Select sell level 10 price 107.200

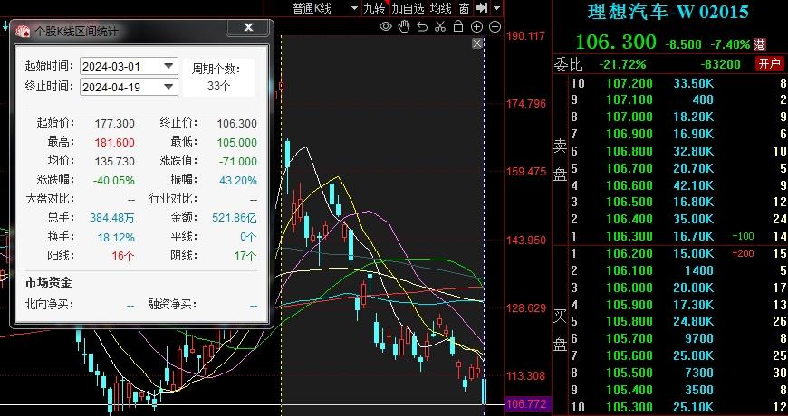(629, 83)
